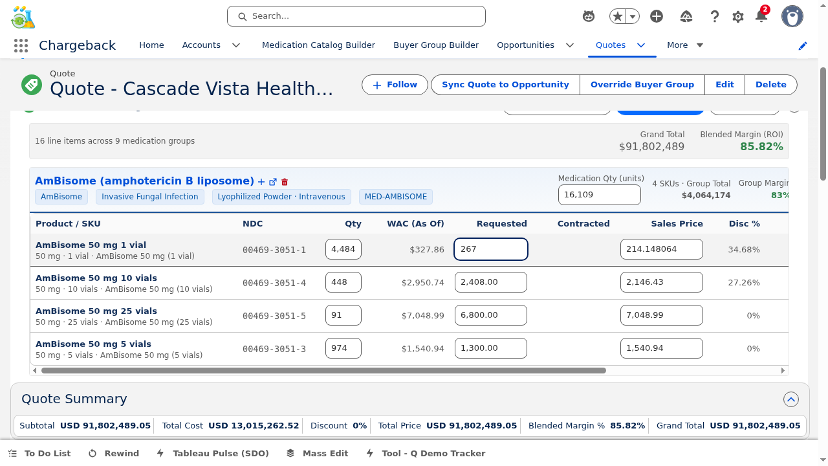
Task: Click NDC value 00469-3051-1
Action: 274,250
